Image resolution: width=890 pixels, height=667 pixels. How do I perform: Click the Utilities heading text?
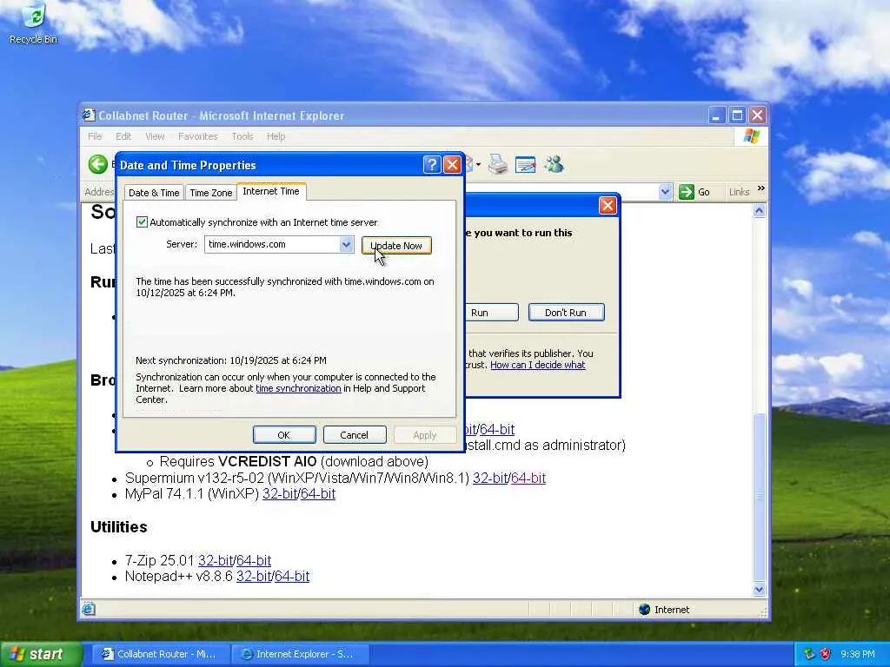click(x=118, y=527)
